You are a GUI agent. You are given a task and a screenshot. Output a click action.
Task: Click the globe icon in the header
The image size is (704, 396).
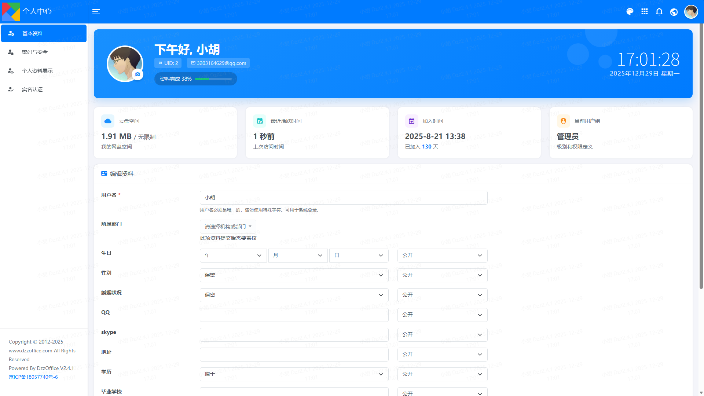[x=674, y=12]
